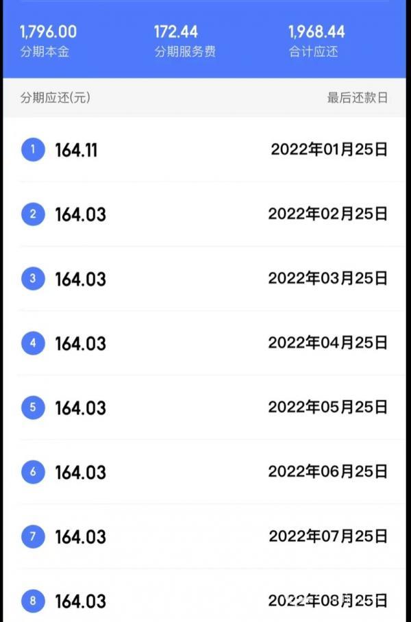Select the number 3 installment badge
This screenshot has height=622, width=411.
tap(33, 279)
